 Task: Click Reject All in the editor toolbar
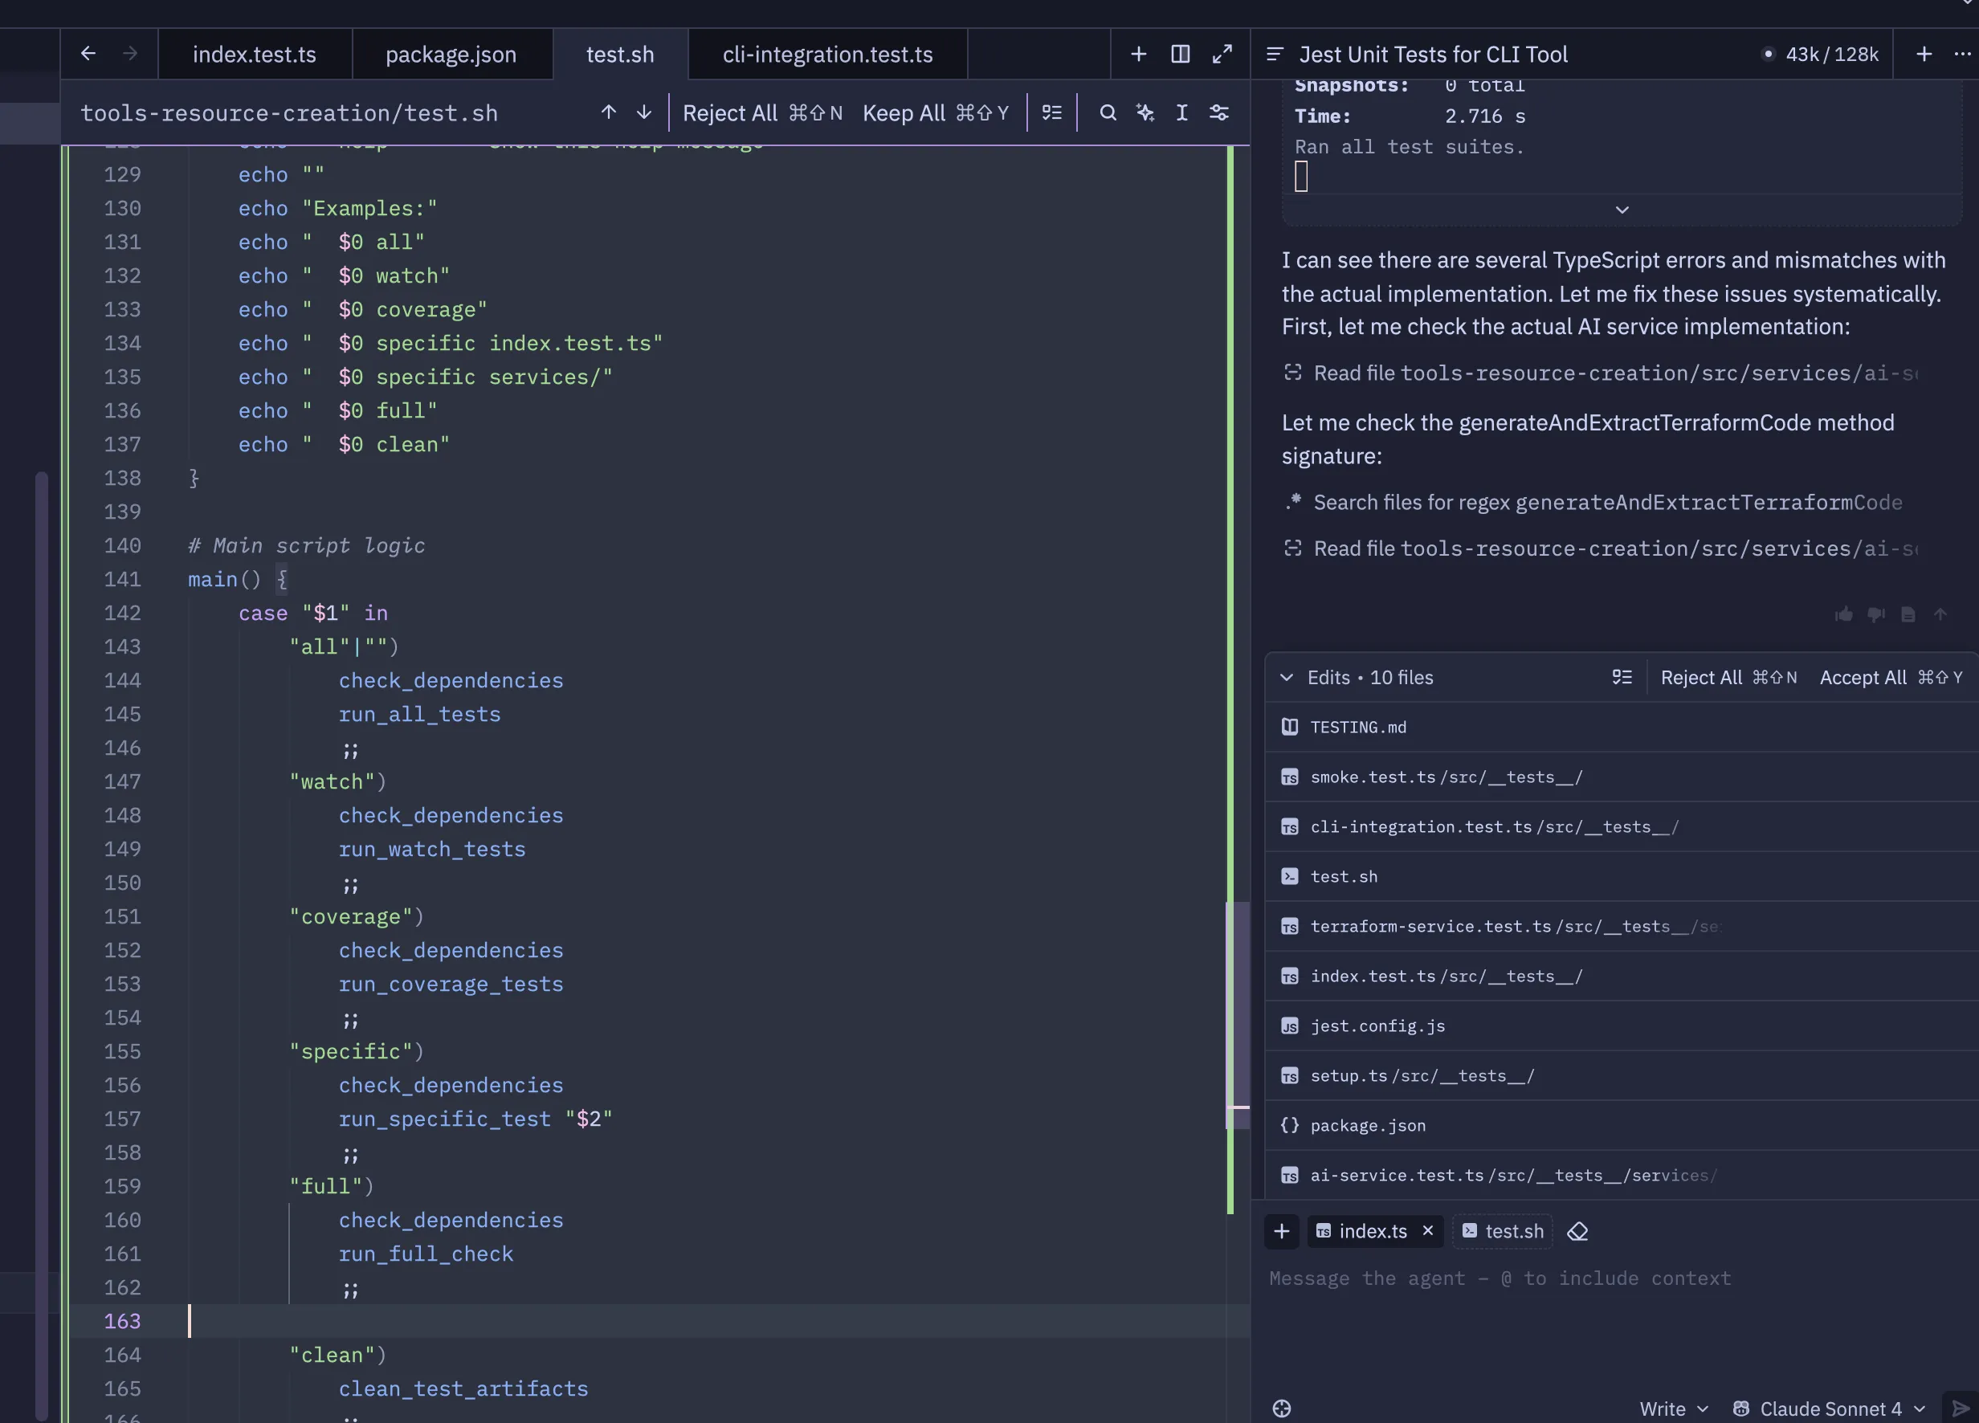(x=761, y=113)
